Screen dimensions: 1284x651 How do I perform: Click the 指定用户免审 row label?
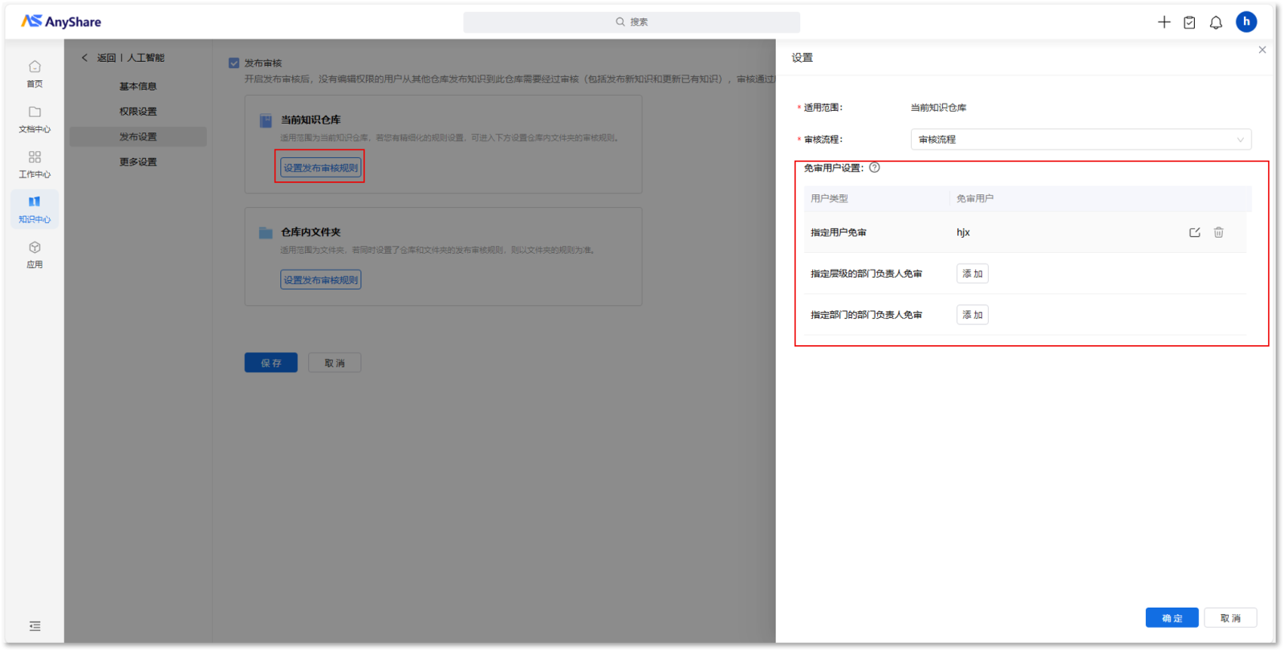coord(838,233)
